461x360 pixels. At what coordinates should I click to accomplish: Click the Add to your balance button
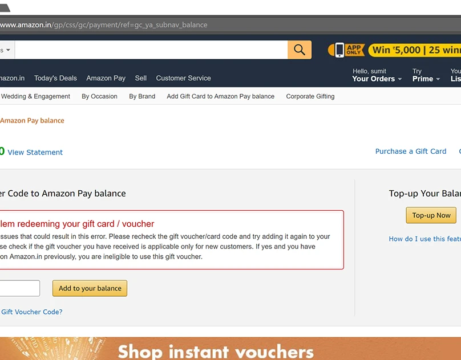[90, 288]
